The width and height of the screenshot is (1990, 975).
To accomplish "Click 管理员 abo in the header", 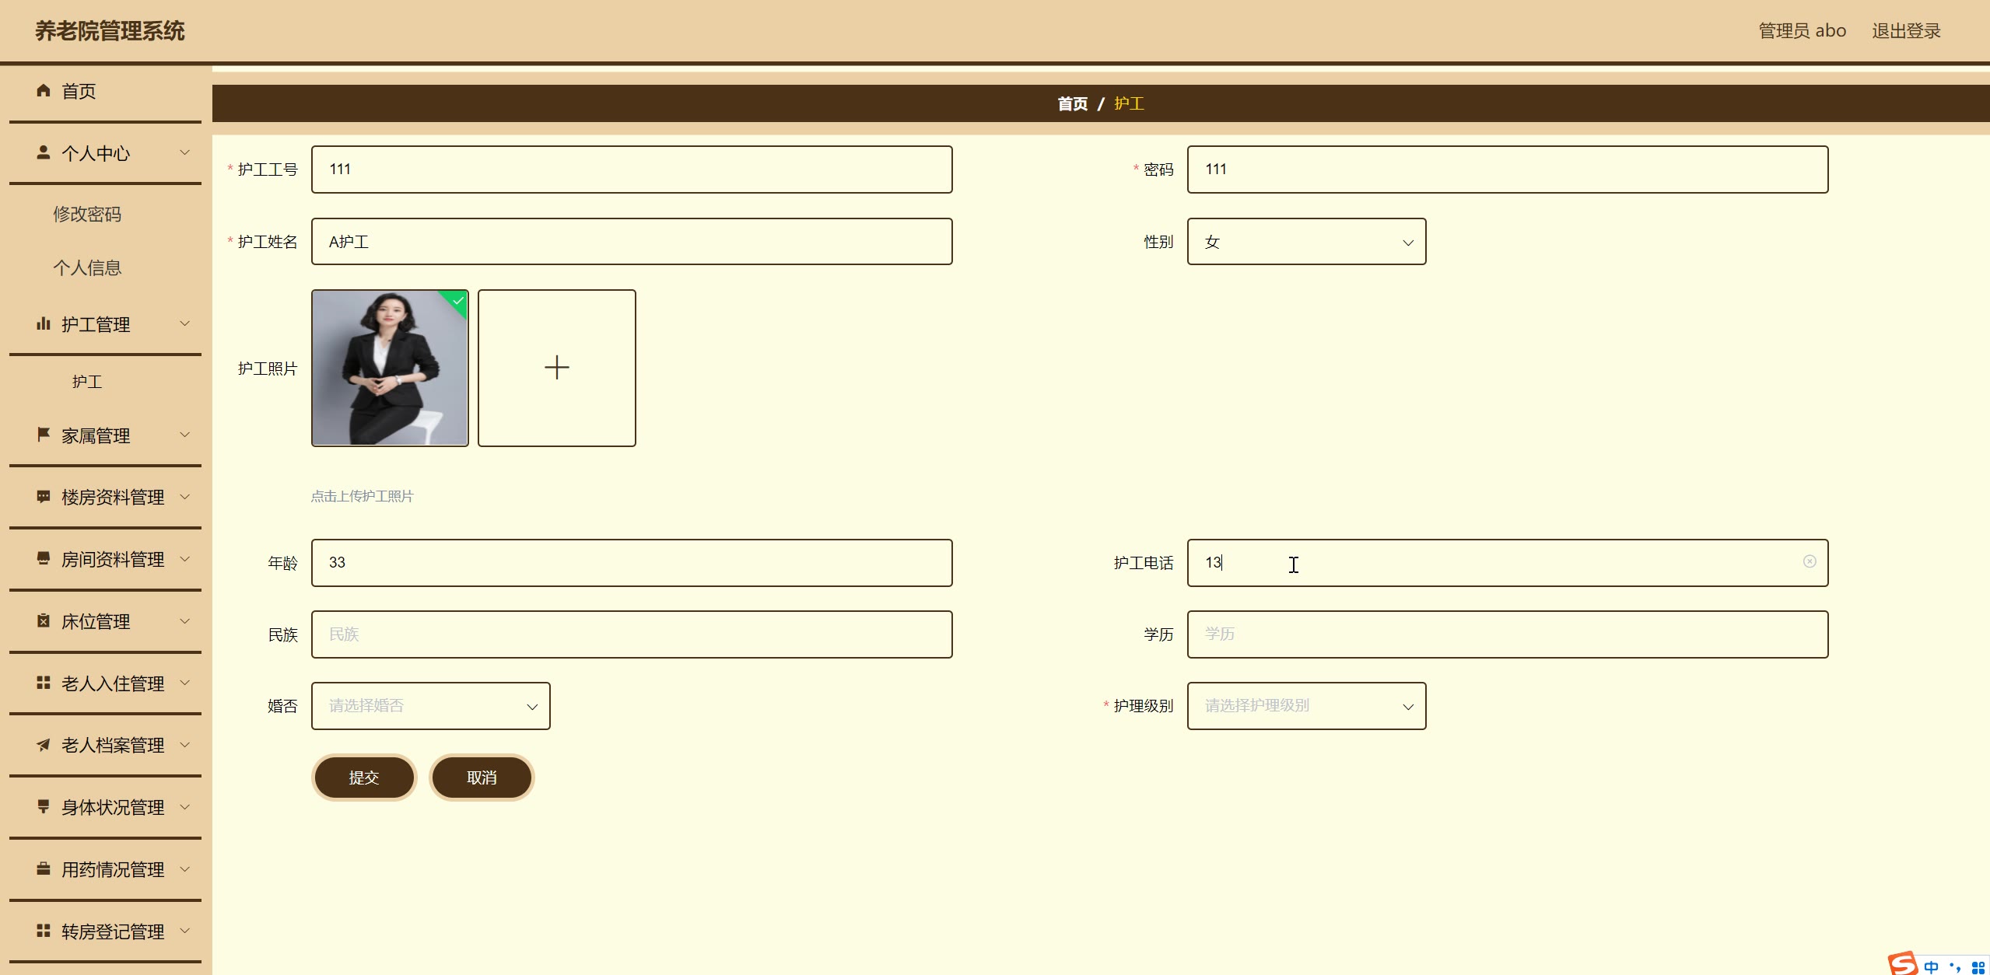I will (x=1803, y=31).
